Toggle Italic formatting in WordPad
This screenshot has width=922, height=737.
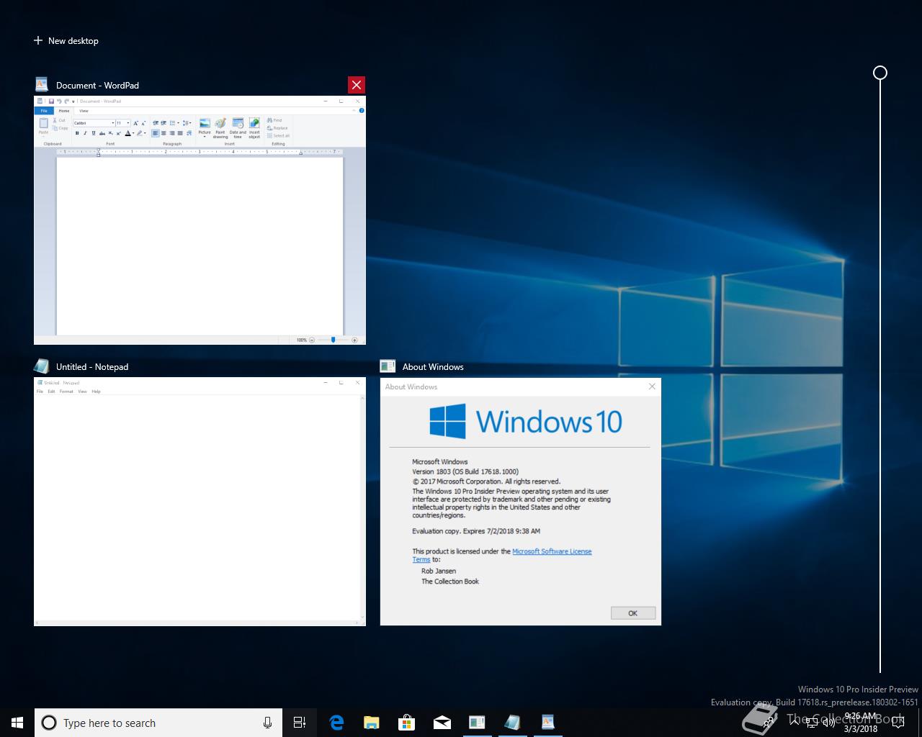[85, 133]
